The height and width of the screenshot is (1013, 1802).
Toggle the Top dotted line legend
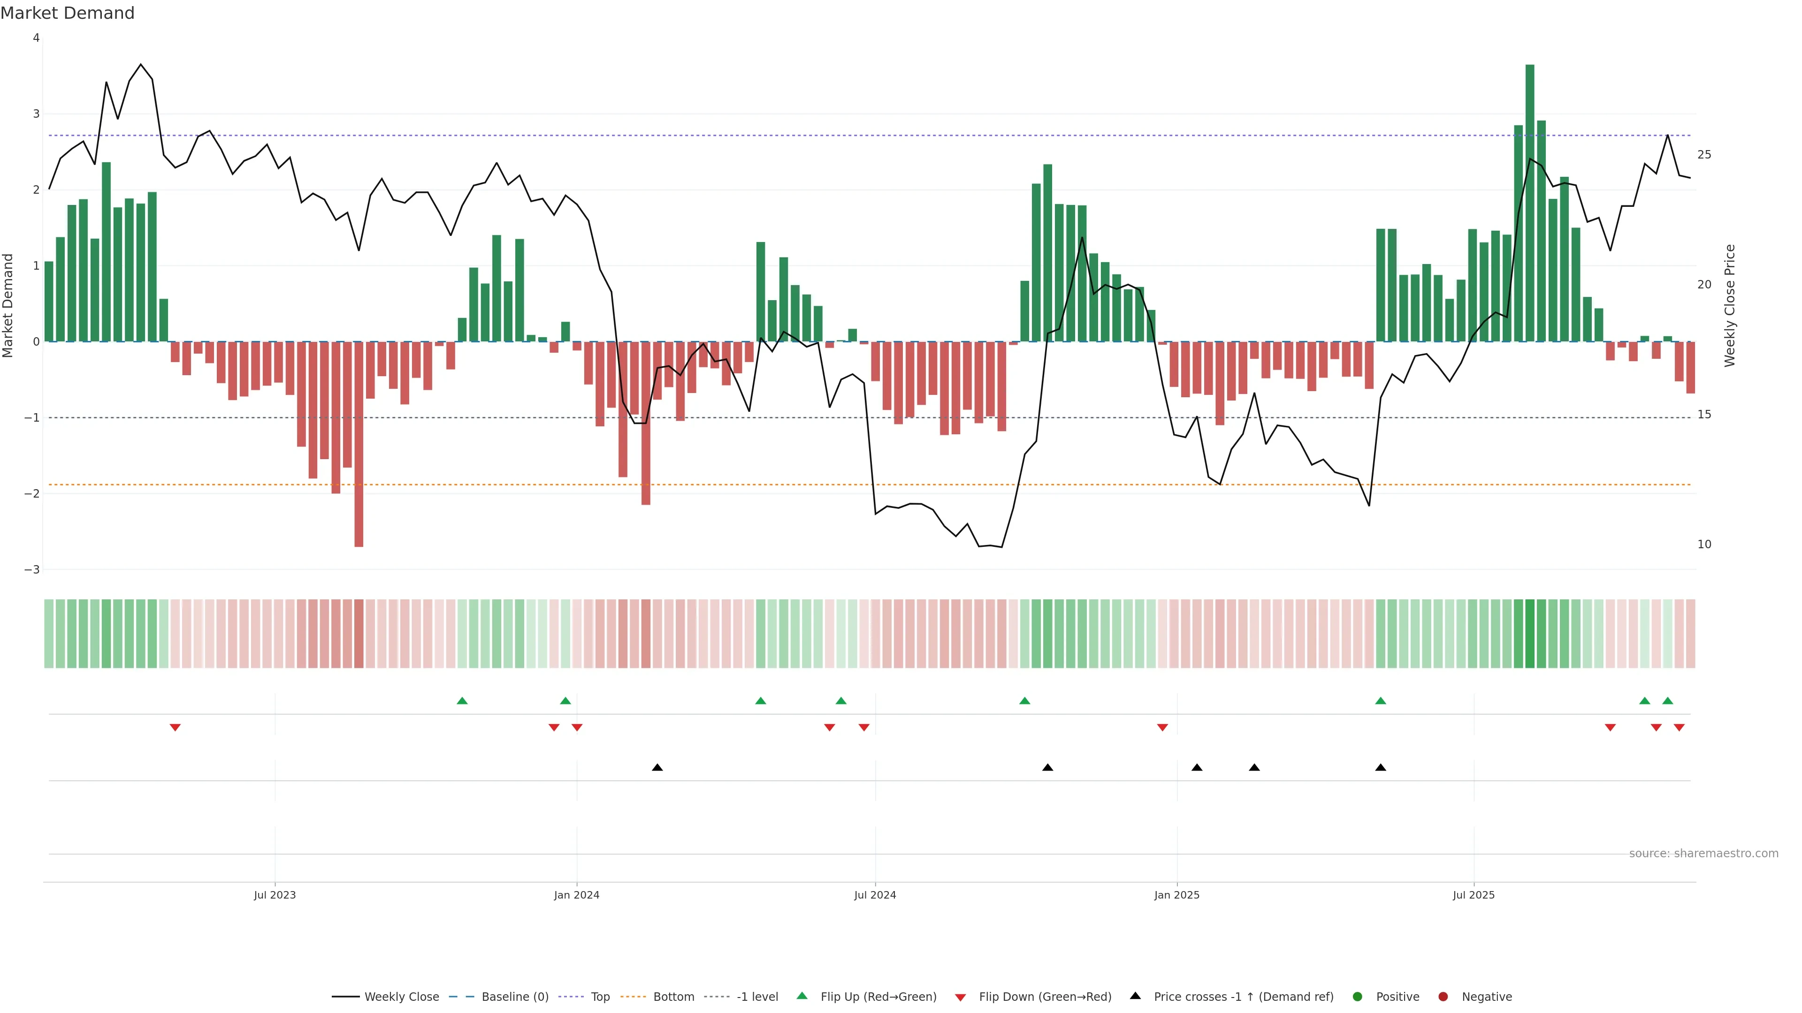point(600,997)
